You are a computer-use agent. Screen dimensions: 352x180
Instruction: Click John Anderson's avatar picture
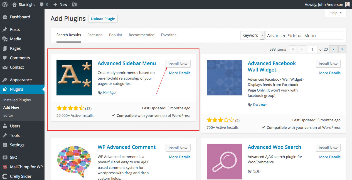coord(347,4)
